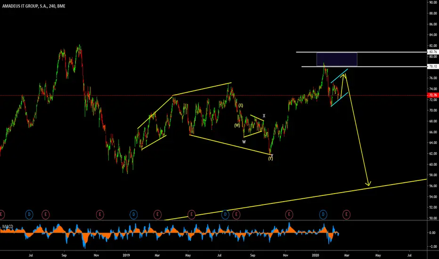The height and width of the screenshot is (259, 439).
Task: Click the 80.76 price level label
Action: (x=433, y=52)
